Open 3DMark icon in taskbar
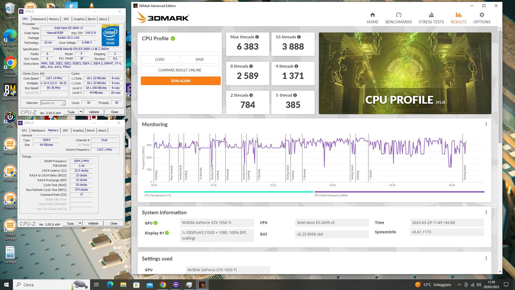 (202, 285)
